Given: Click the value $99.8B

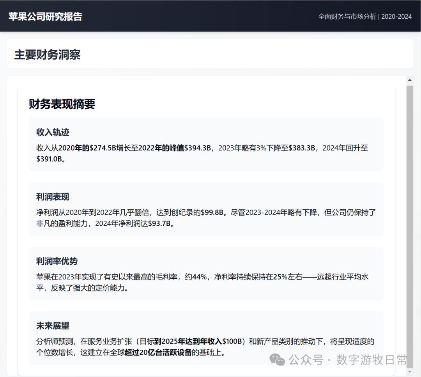Looking at the screenshot, I should [x=212, y=212].
